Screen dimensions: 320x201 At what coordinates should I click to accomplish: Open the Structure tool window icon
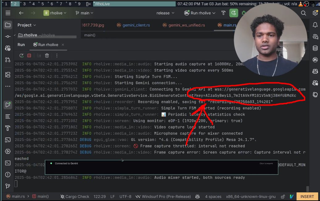8,75
